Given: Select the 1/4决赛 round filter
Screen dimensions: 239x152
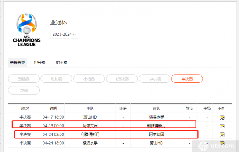Looking at the screenshot, I should pos(154,78).
